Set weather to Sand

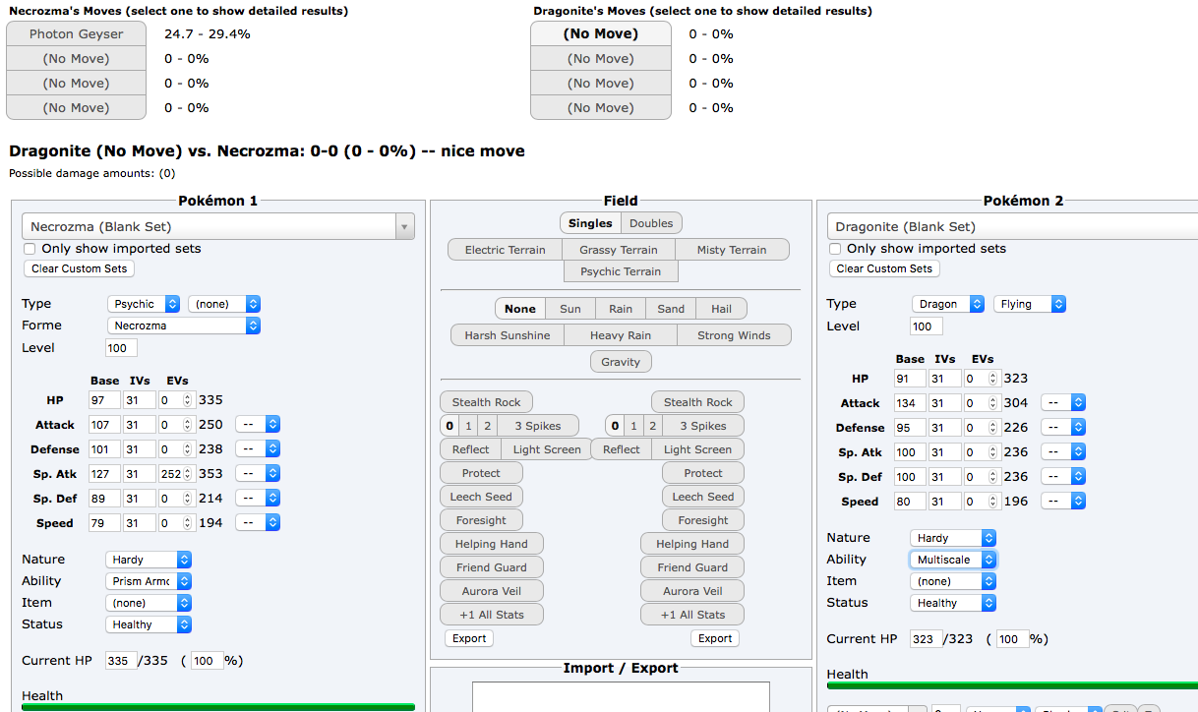(671, 309)
